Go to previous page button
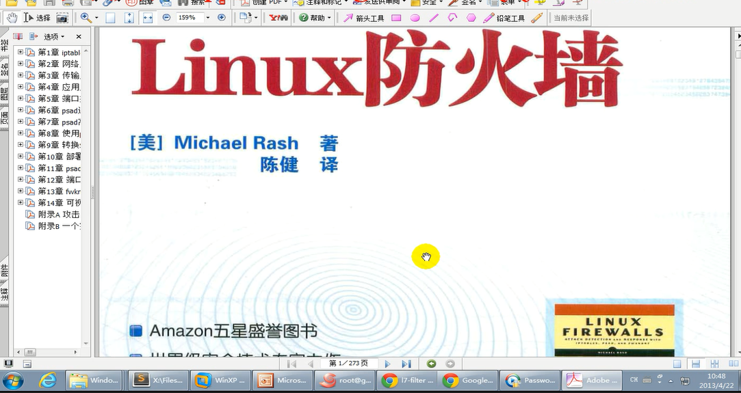Viewport: 741px width, 393px height. coord(311,364)
